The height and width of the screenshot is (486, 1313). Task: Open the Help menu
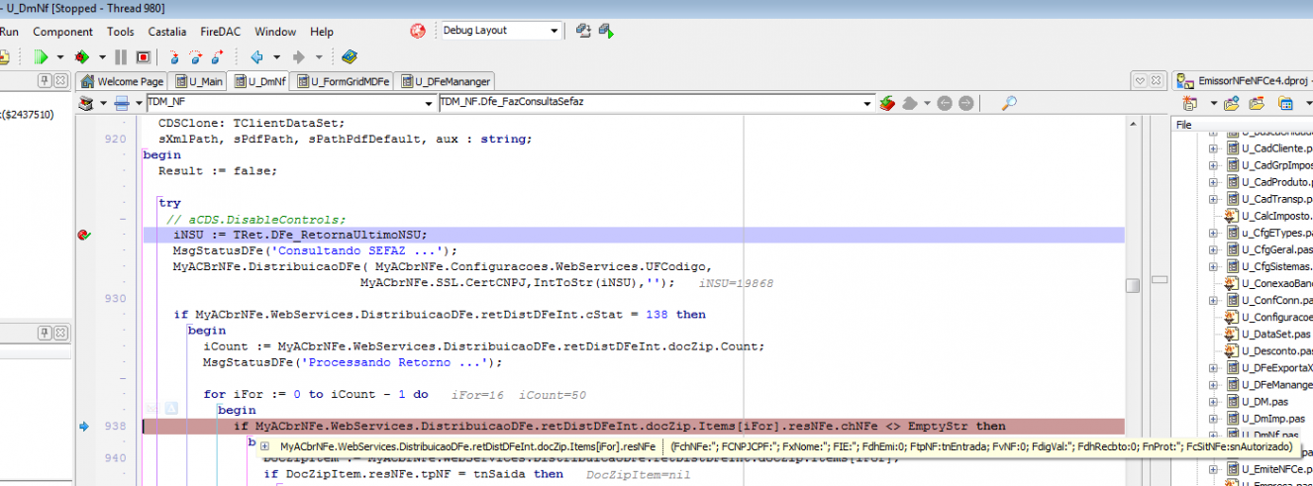point(321,32)
